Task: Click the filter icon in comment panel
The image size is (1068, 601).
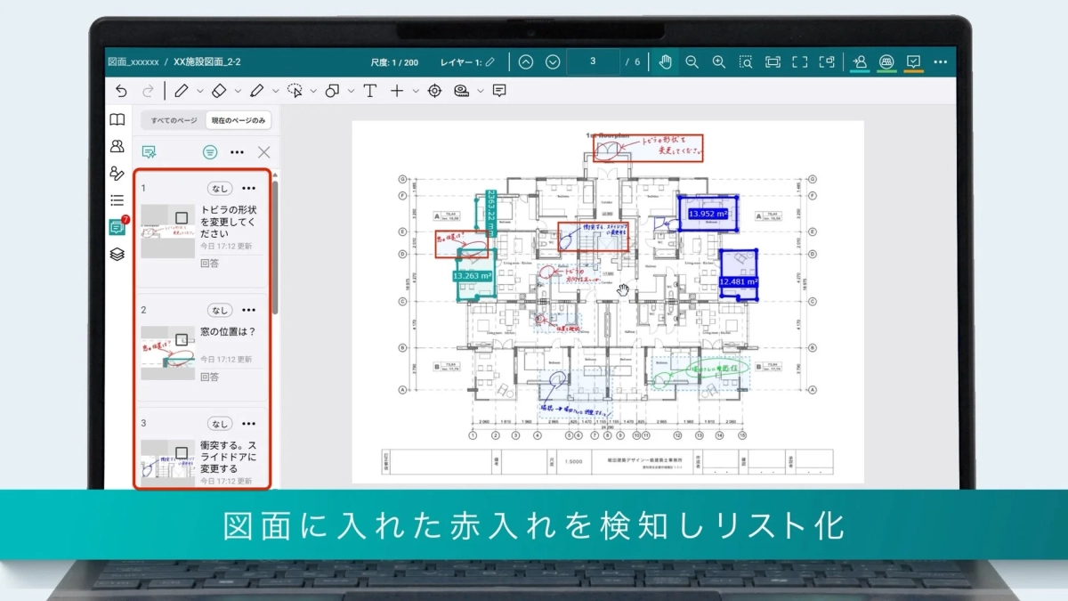Action: coord(210,152)
